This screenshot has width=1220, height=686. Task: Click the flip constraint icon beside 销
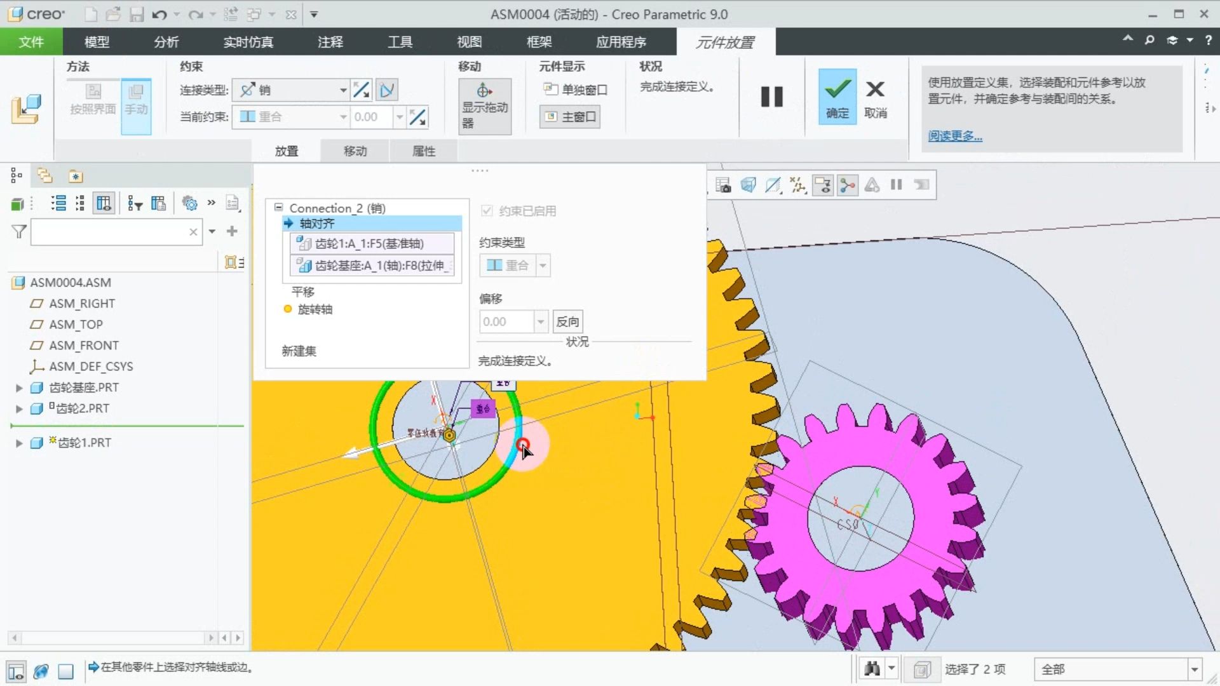tap(362, 90)
